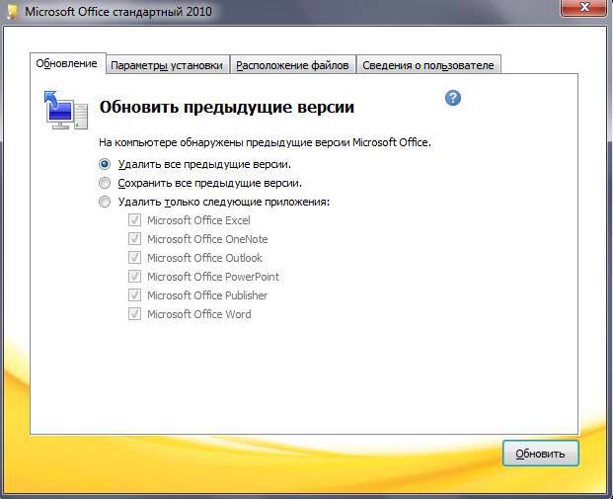Toggle the Microsoft Office Outlook checkbox

(x=134, y=258)
